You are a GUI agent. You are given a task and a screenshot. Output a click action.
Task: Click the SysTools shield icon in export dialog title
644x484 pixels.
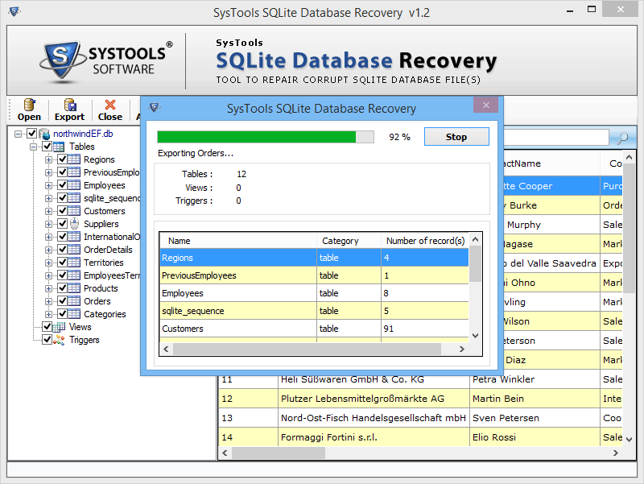pyautogui.click(x=154, y=108)
